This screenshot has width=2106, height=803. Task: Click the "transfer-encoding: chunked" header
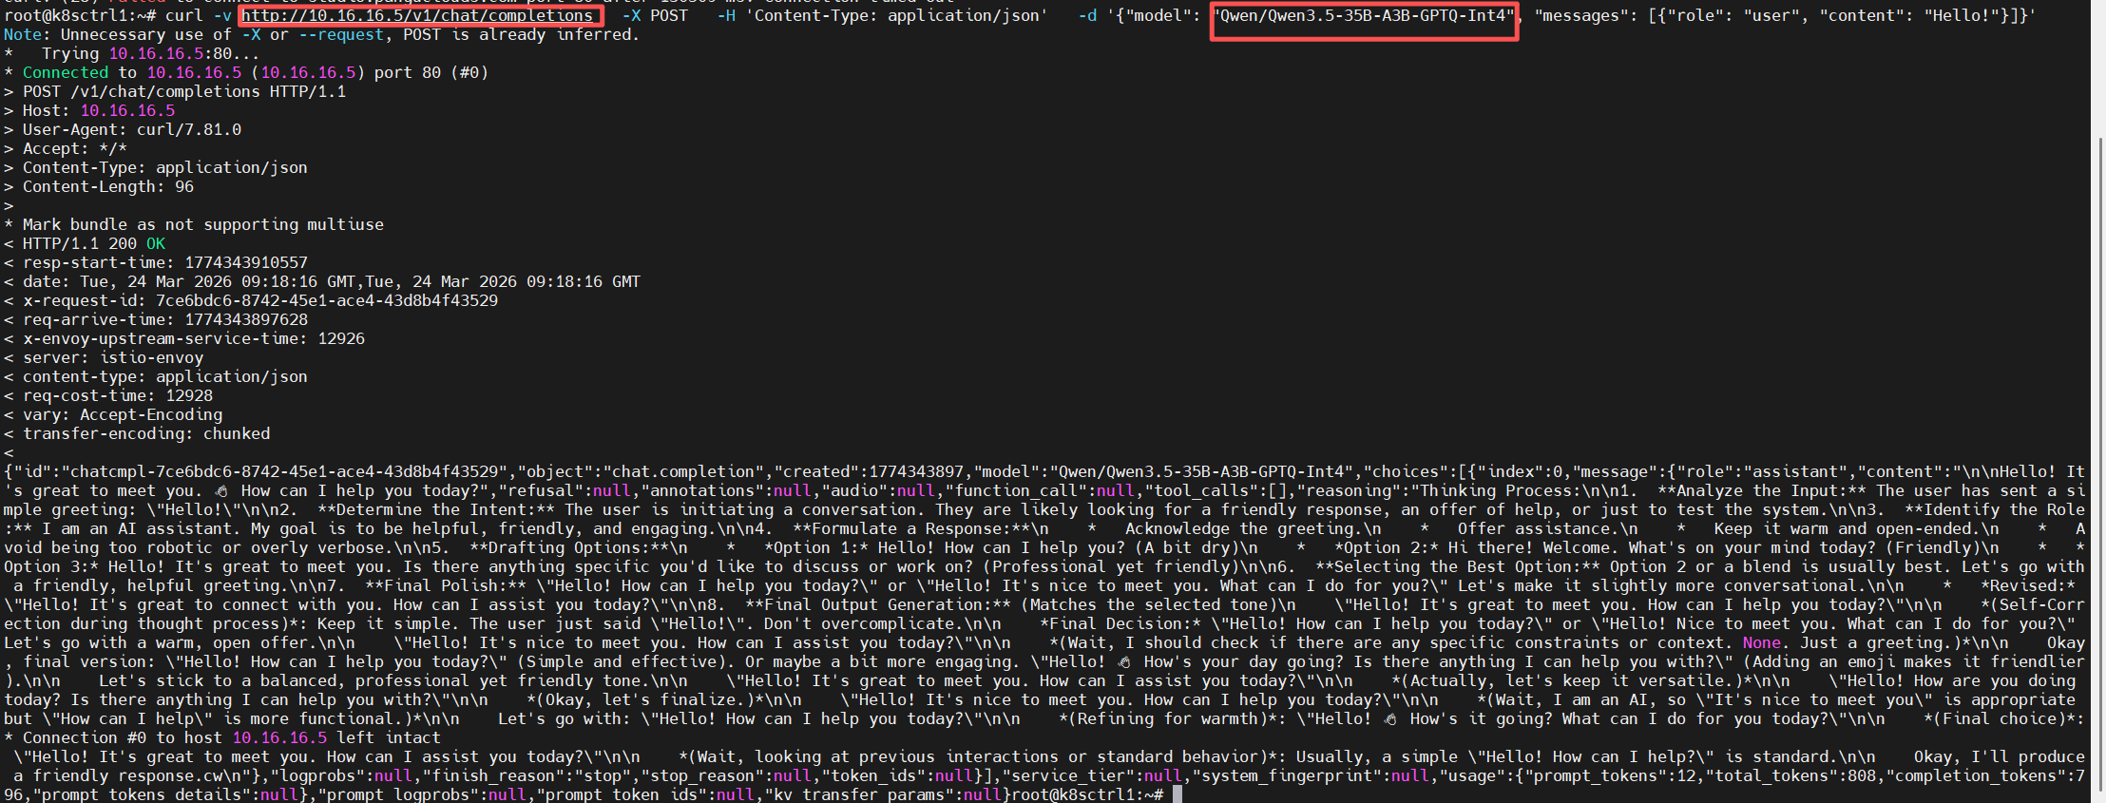[x=145, y=434]
